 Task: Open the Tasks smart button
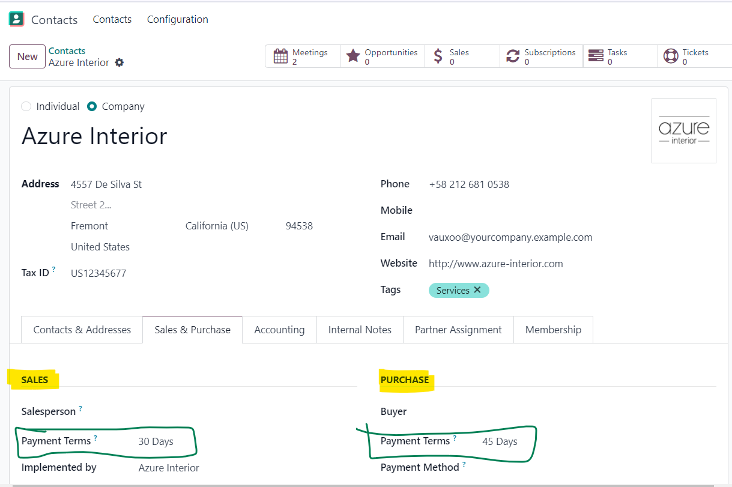click(620, 56)
